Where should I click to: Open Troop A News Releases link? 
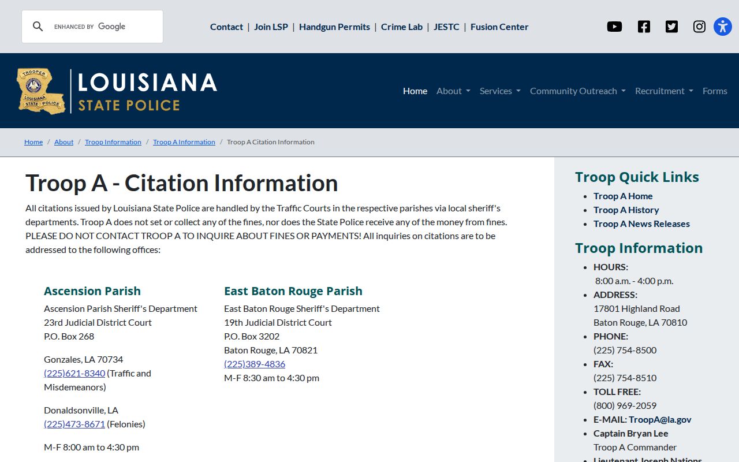(x=641, y=223)
